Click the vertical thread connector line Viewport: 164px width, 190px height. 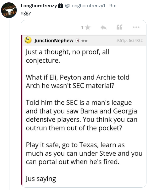click(9, 105)
